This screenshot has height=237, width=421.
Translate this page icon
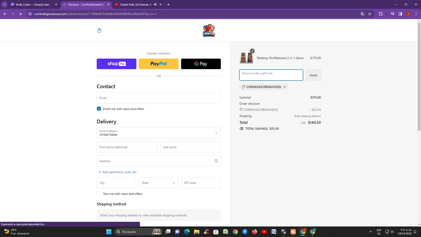pyautogui.click(x=362, y=14)
